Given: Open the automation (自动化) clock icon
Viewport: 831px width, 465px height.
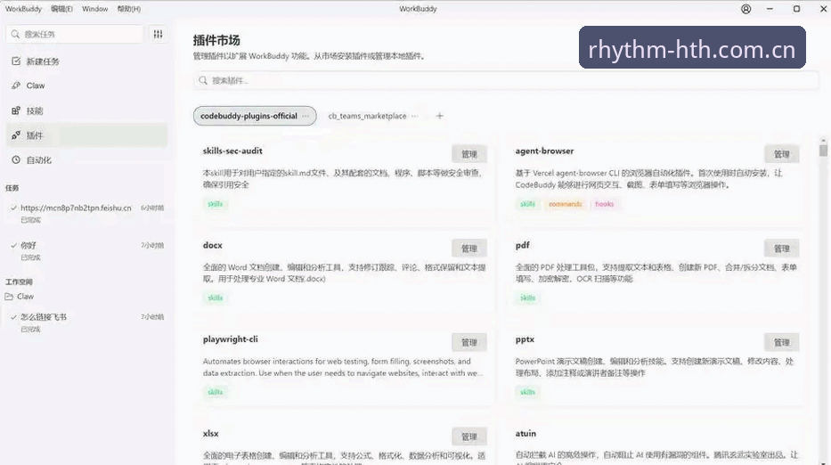Looking at the screenshot, I should (x=16, y=159).
